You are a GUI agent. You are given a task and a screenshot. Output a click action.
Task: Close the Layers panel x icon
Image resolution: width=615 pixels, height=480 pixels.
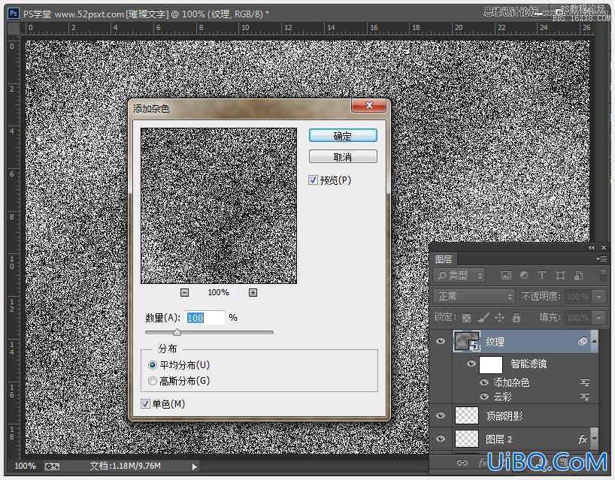click(x=604, y=248)
